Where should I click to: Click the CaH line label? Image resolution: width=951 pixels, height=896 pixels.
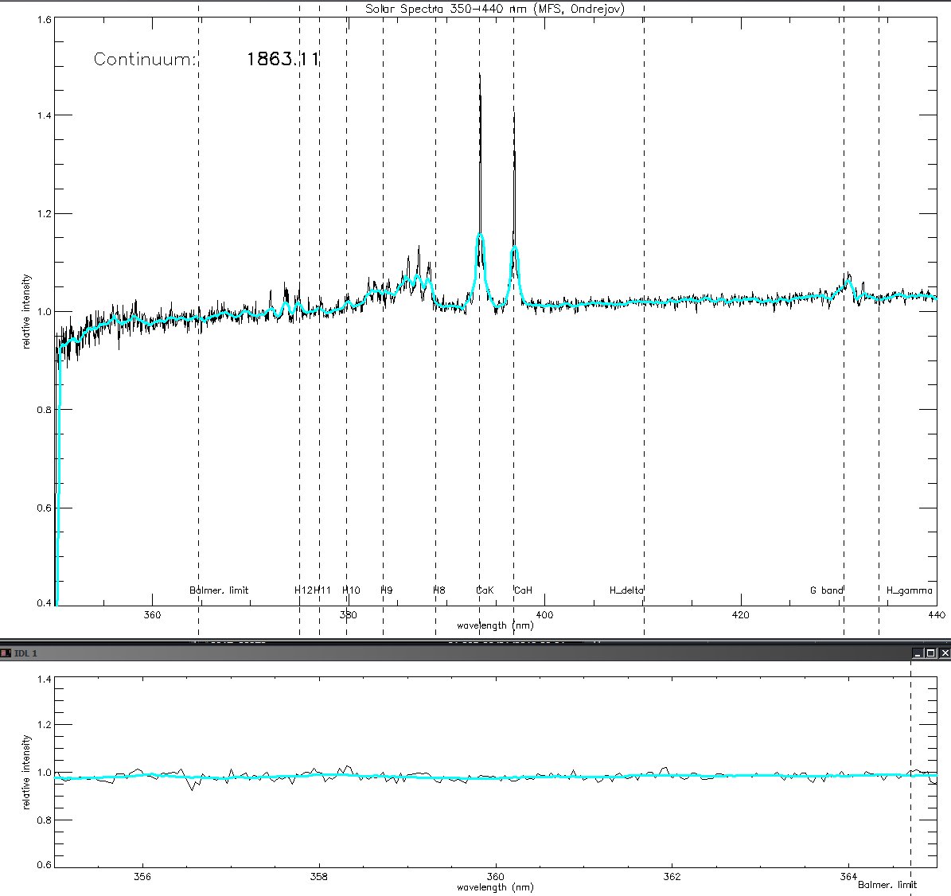pos(524,590)
